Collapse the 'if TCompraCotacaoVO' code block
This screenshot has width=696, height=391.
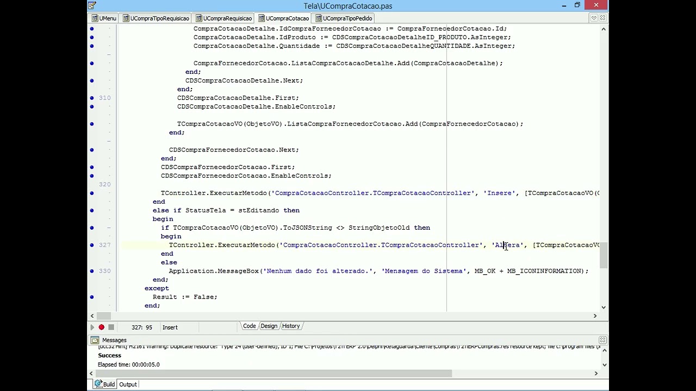click(109, 228)
